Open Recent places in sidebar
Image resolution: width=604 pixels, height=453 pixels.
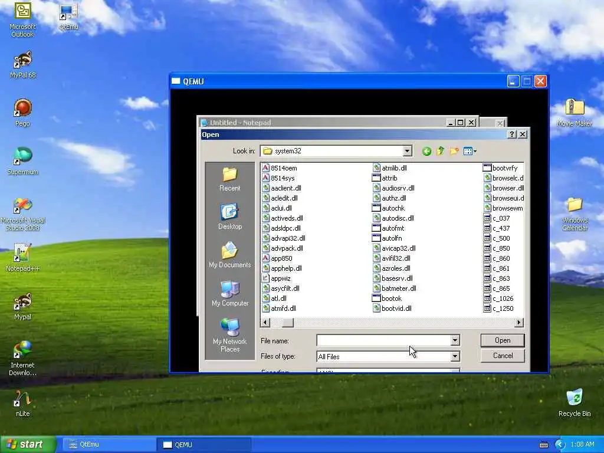229,179
